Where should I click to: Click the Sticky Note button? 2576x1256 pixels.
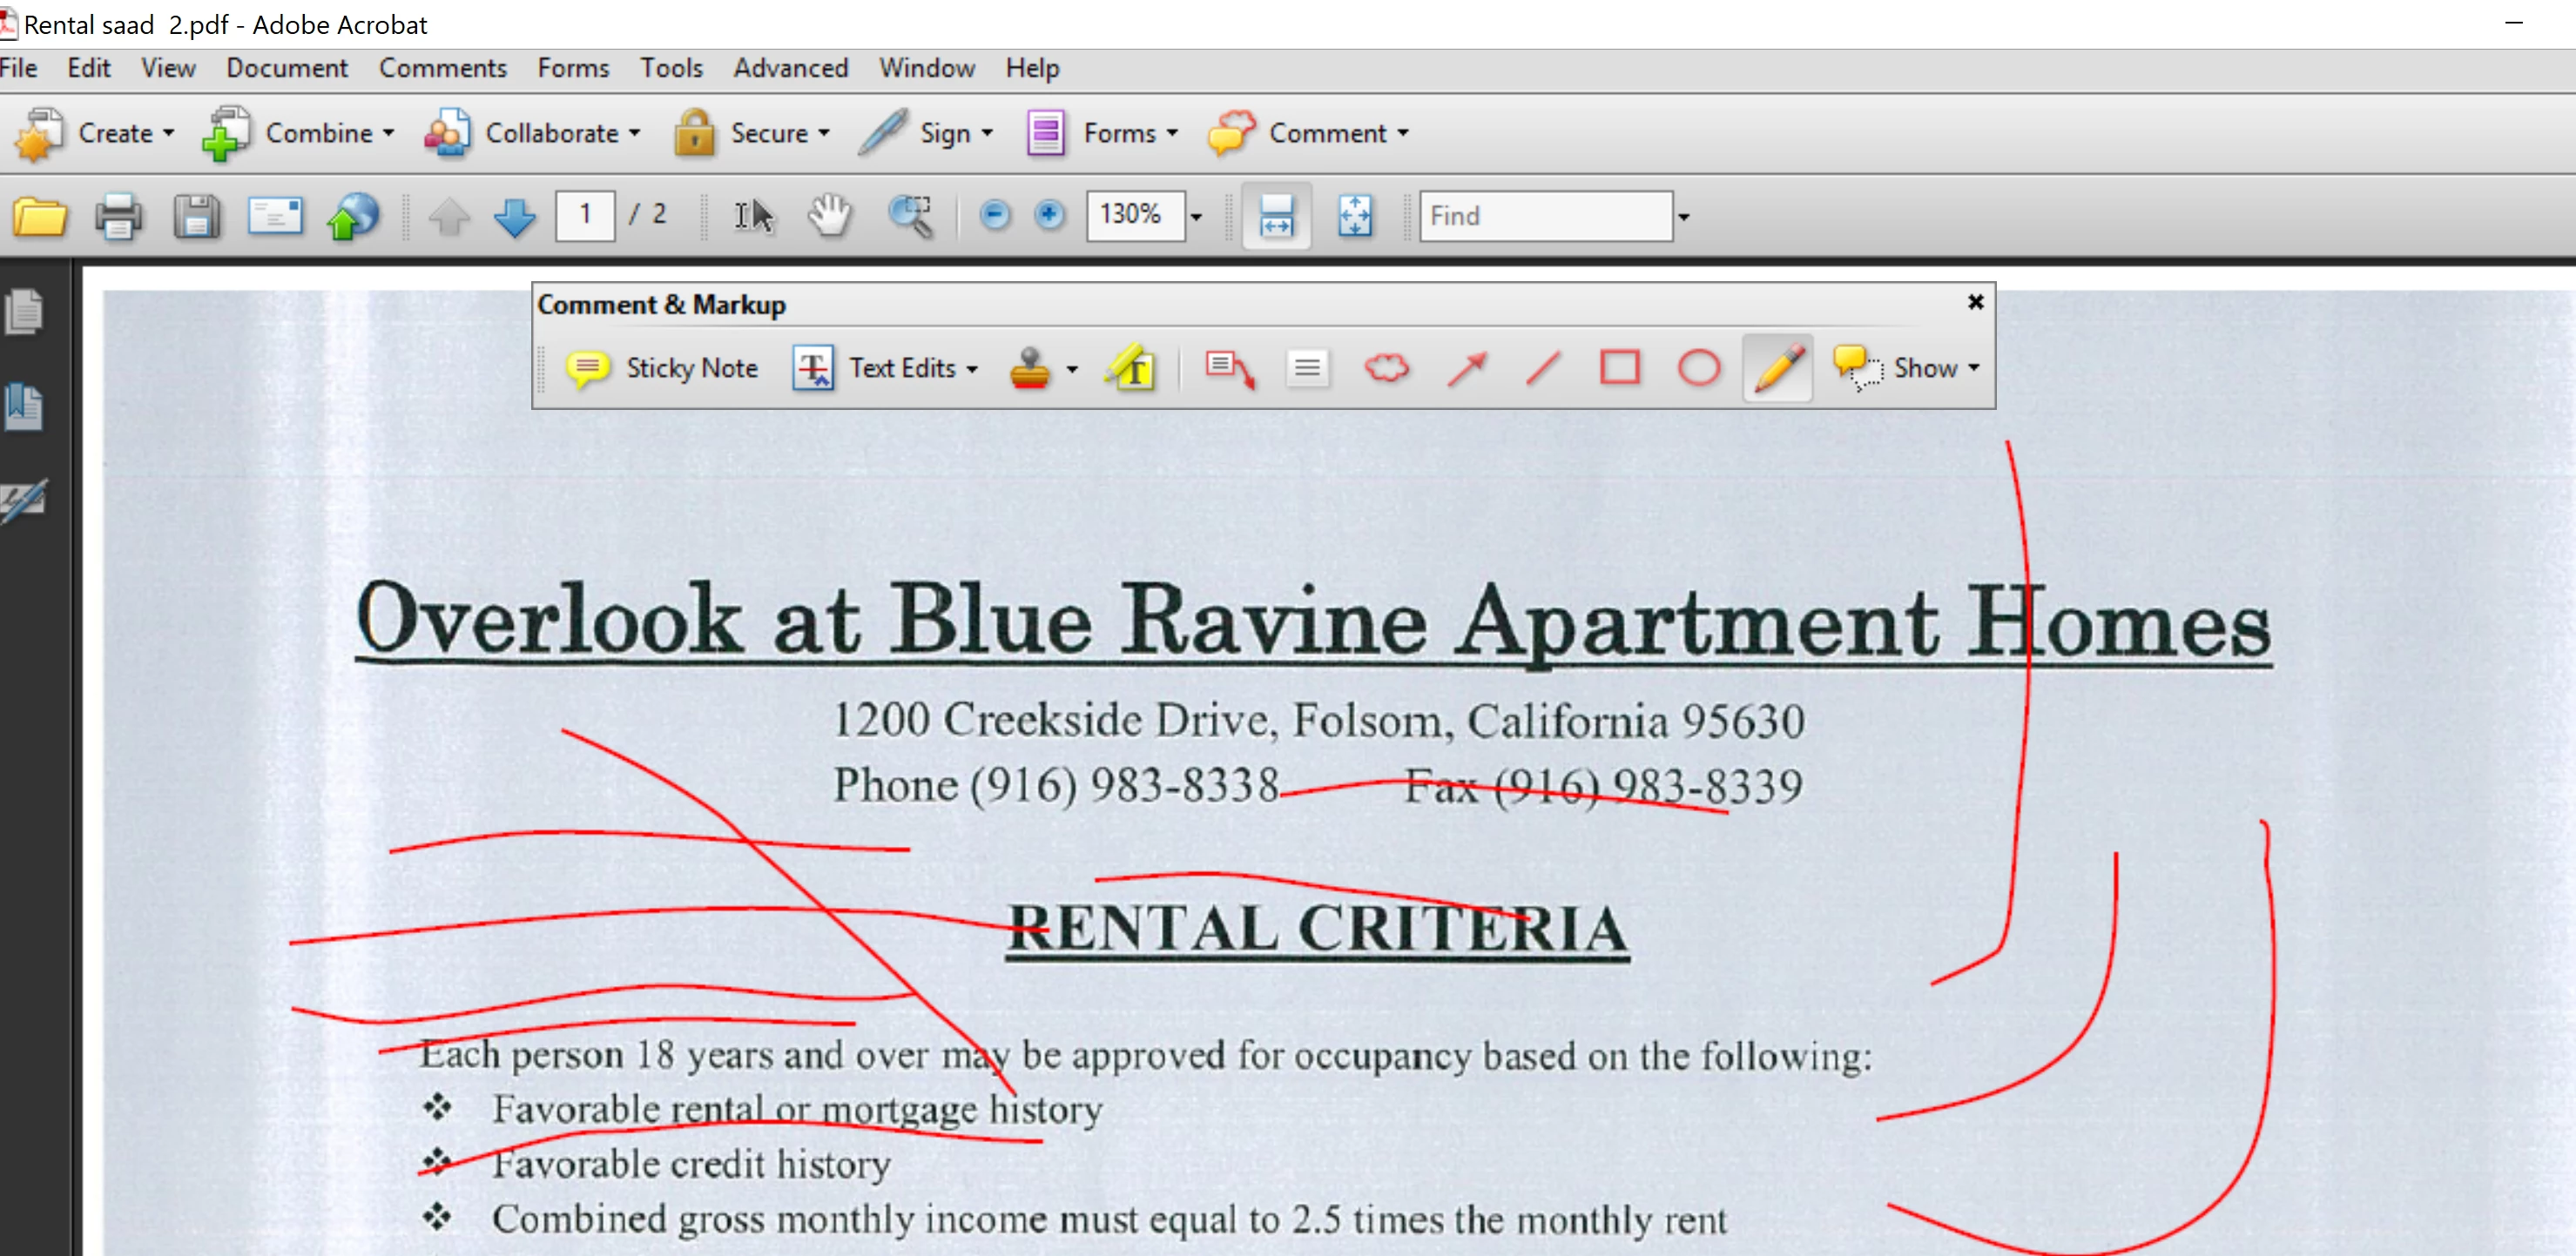click(x=662, y=367)
